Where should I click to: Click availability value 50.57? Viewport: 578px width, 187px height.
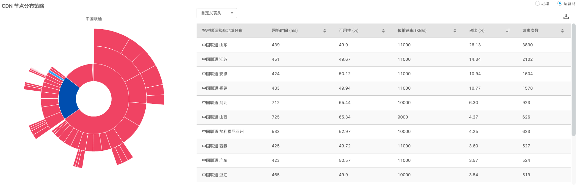click(345, 160)
